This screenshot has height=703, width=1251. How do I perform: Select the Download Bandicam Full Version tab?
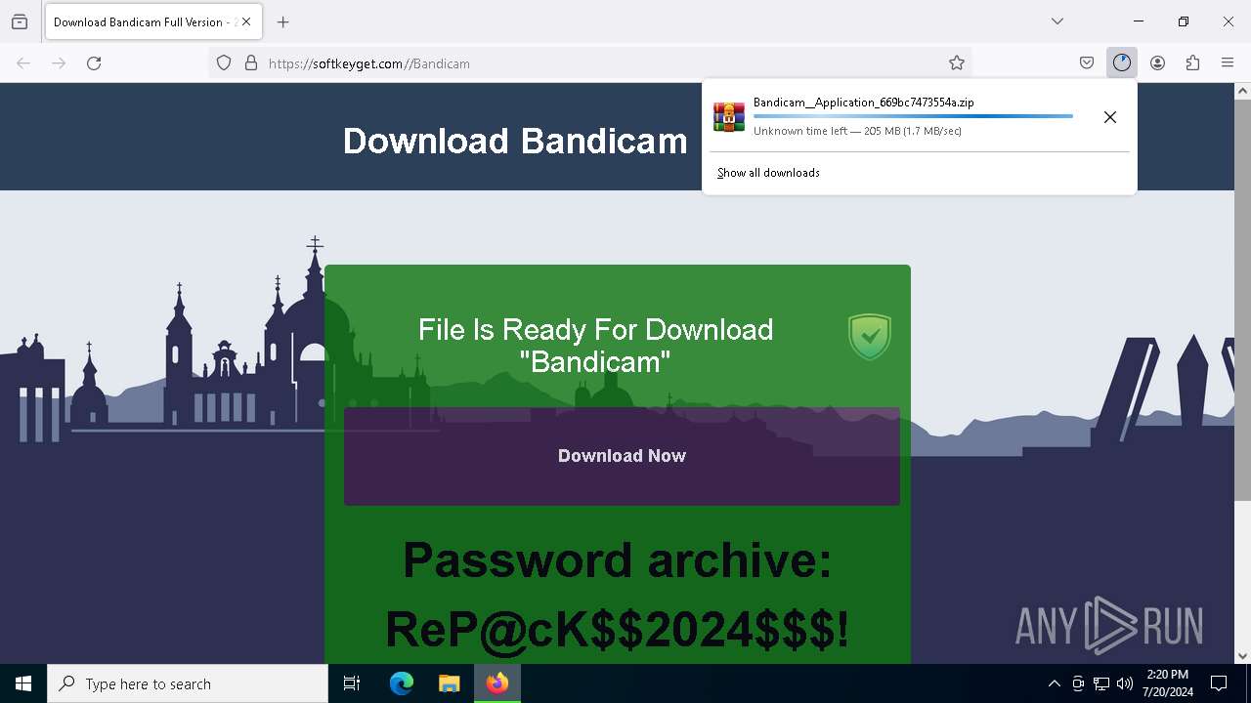coord(153,21)
